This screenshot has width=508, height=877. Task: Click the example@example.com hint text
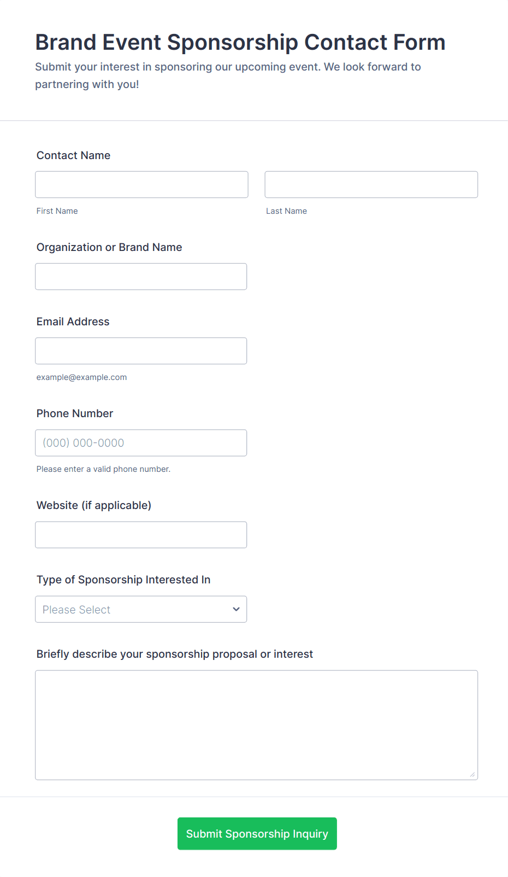pyautogui.click(x=82, y=377)
